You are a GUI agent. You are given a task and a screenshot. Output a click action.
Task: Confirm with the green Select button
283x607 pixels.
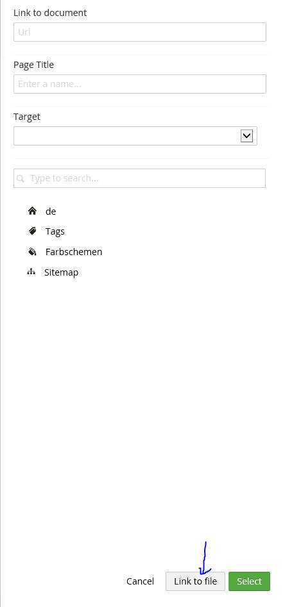249,581
